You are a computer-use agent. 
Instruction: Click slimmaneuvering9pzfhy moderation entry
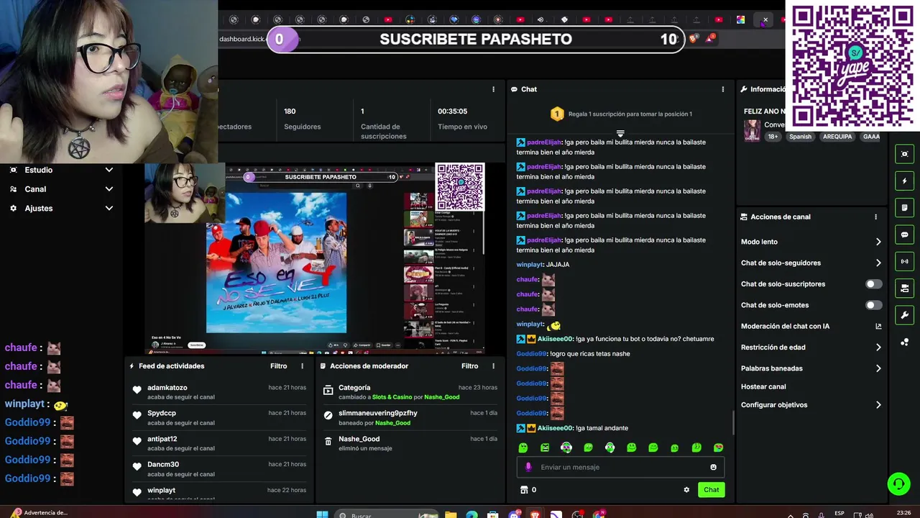[x=410, y=418]
